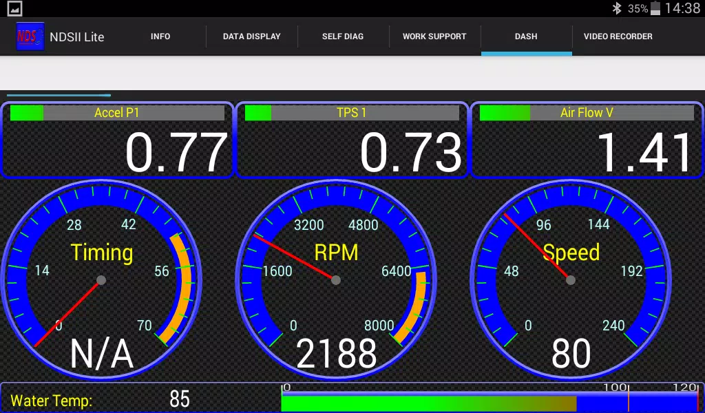Tap the 70 mark on Timing gauge

click(x=145, y=326)
